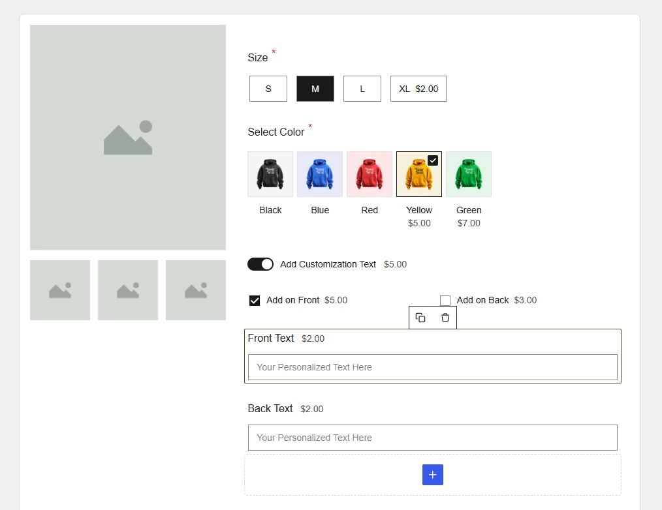Toggle Add Customization Text switch
Viewport: 662px width, 510px height.
[x=260, y=264]
